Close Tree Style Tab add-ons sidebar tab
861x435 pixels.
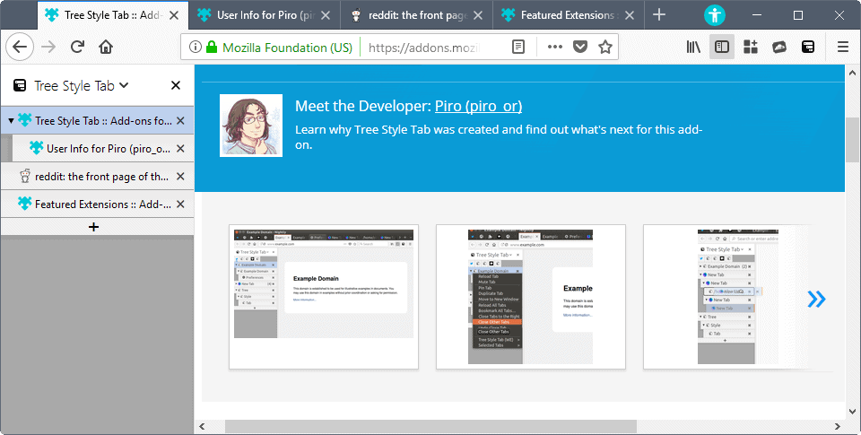coord(180,121)
